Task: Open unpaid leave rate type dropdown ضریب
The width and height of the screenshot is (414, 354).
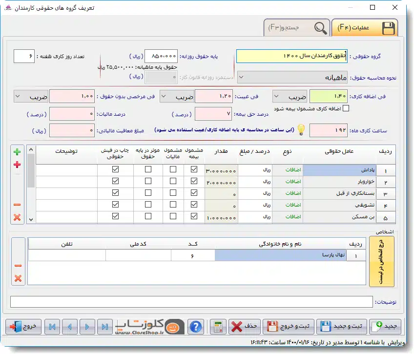Action: point(31,97)
